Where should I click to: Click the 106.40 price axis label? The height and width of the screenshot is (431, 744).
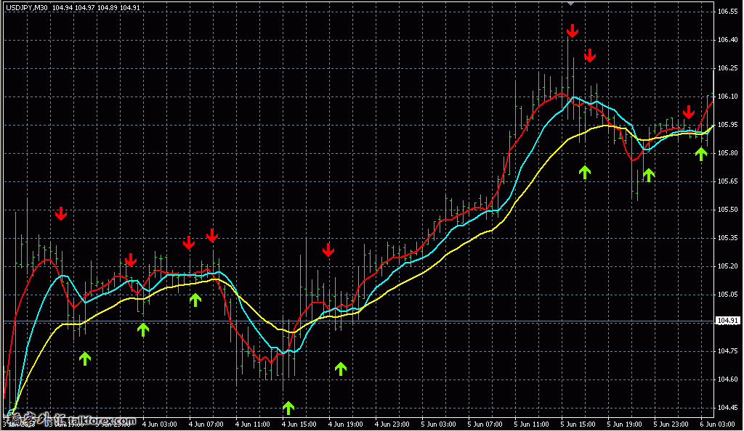[x=728, y=40]
